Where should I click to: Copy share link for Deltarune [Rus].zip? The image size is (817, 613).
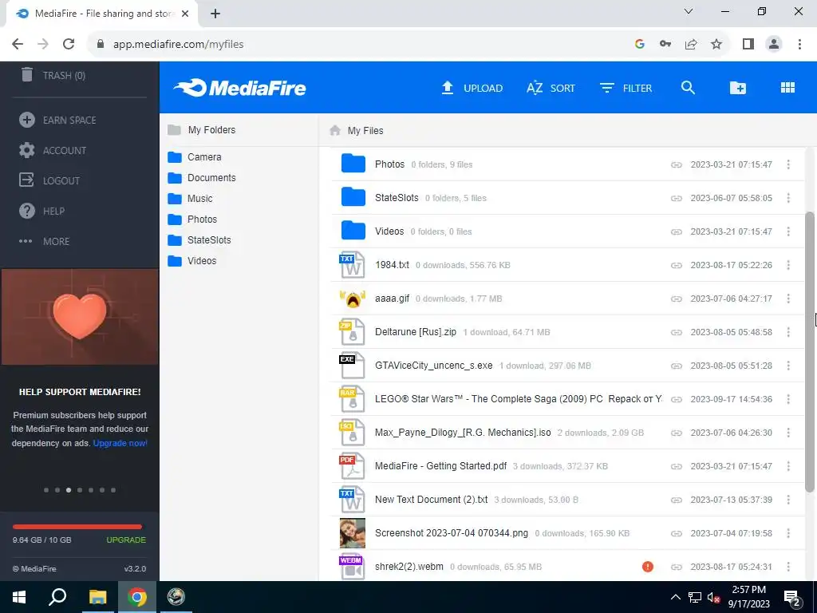tap(677, 332)
